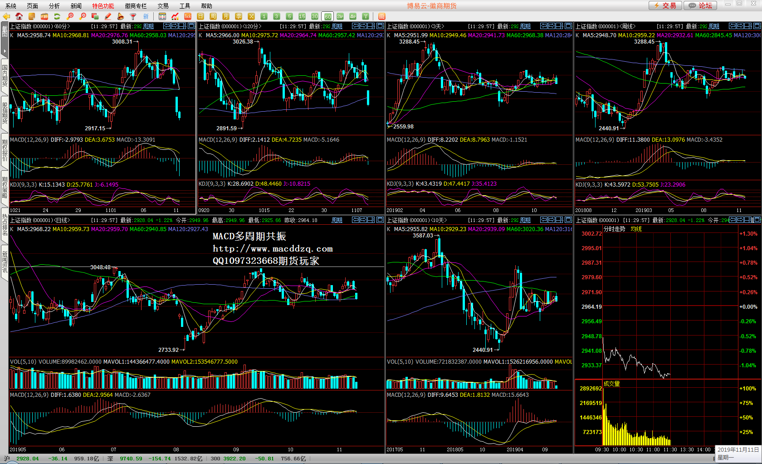Open 周期 link in 周线 chart header
762x464 pixels.
pyautogui.click(x=714, y=26)
